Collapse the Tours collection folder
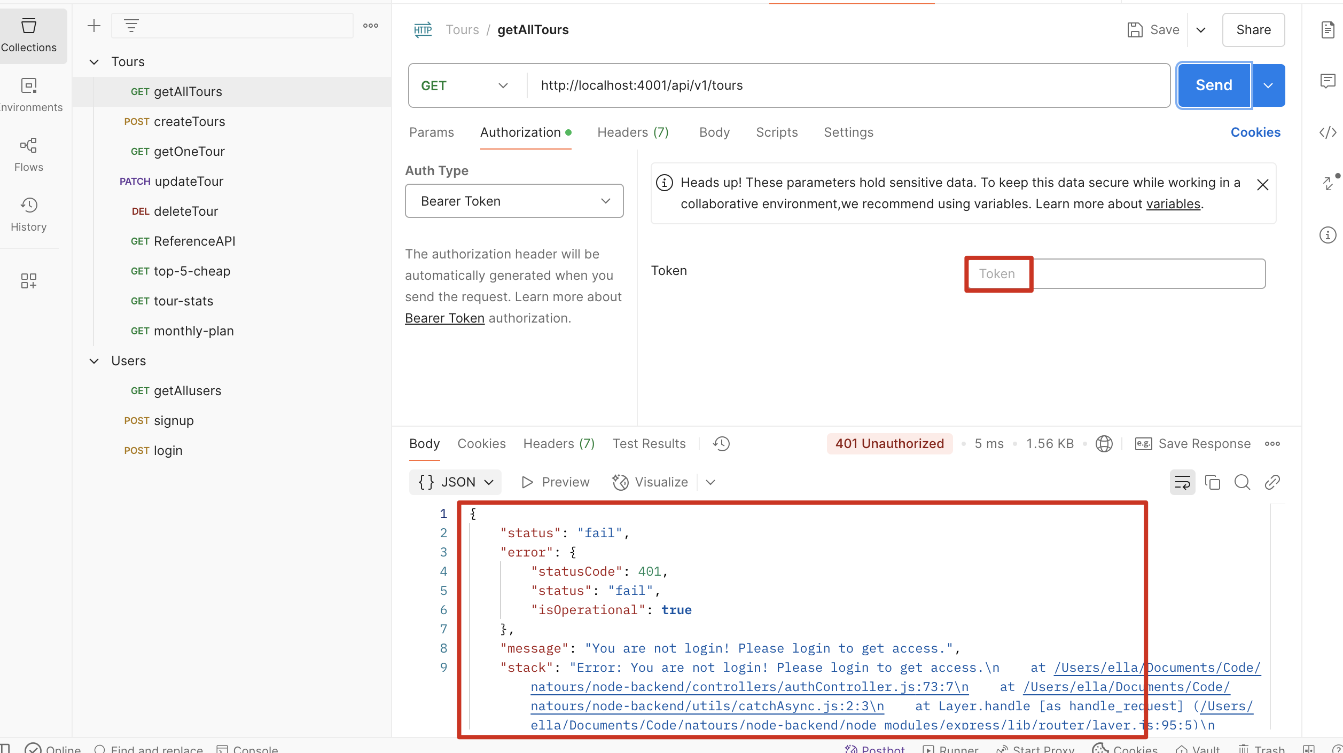 click(x=94, y=62)
